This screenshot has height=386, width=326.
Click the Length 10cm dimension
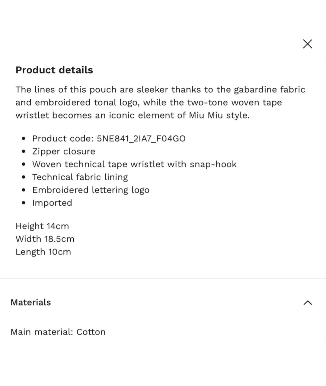(x=43, y=252)
